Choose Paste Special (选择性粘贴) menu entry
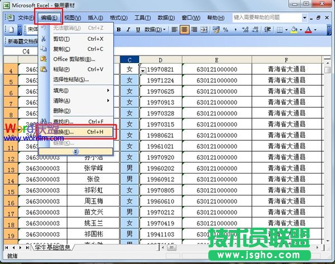The width and height of the screenshot is (335, 264). [x=71, y=79]
